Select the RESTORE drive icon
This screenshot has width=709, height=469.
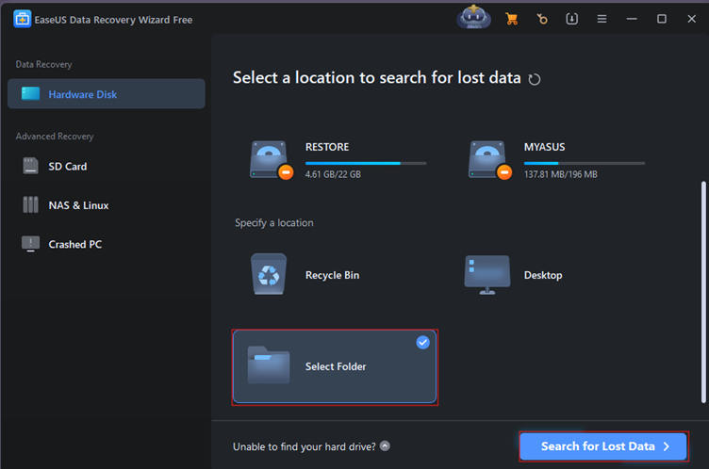pos(269,159)
